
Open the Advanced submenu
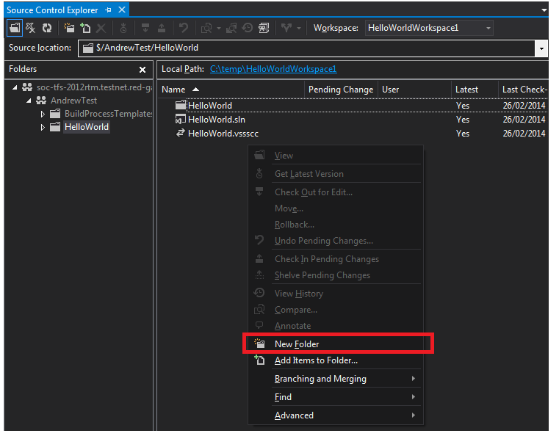294,415
